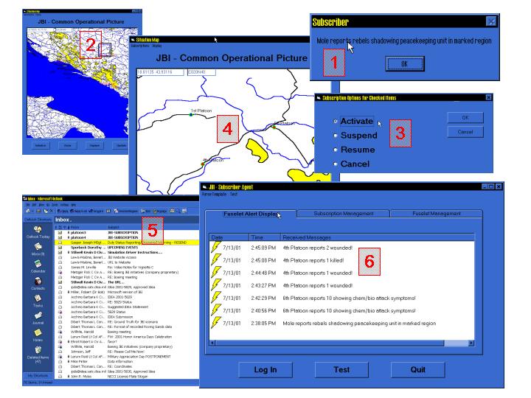The image size is (531, 398).
Task: Click the Log In button
Action: point(265,369)
